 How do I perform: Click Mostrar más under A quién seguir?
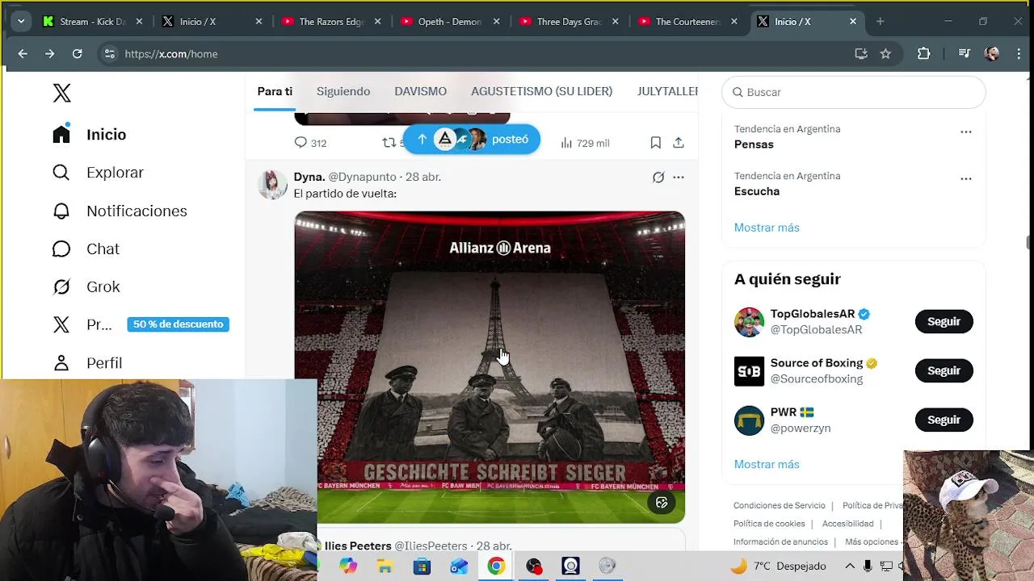tap(767, 464)
